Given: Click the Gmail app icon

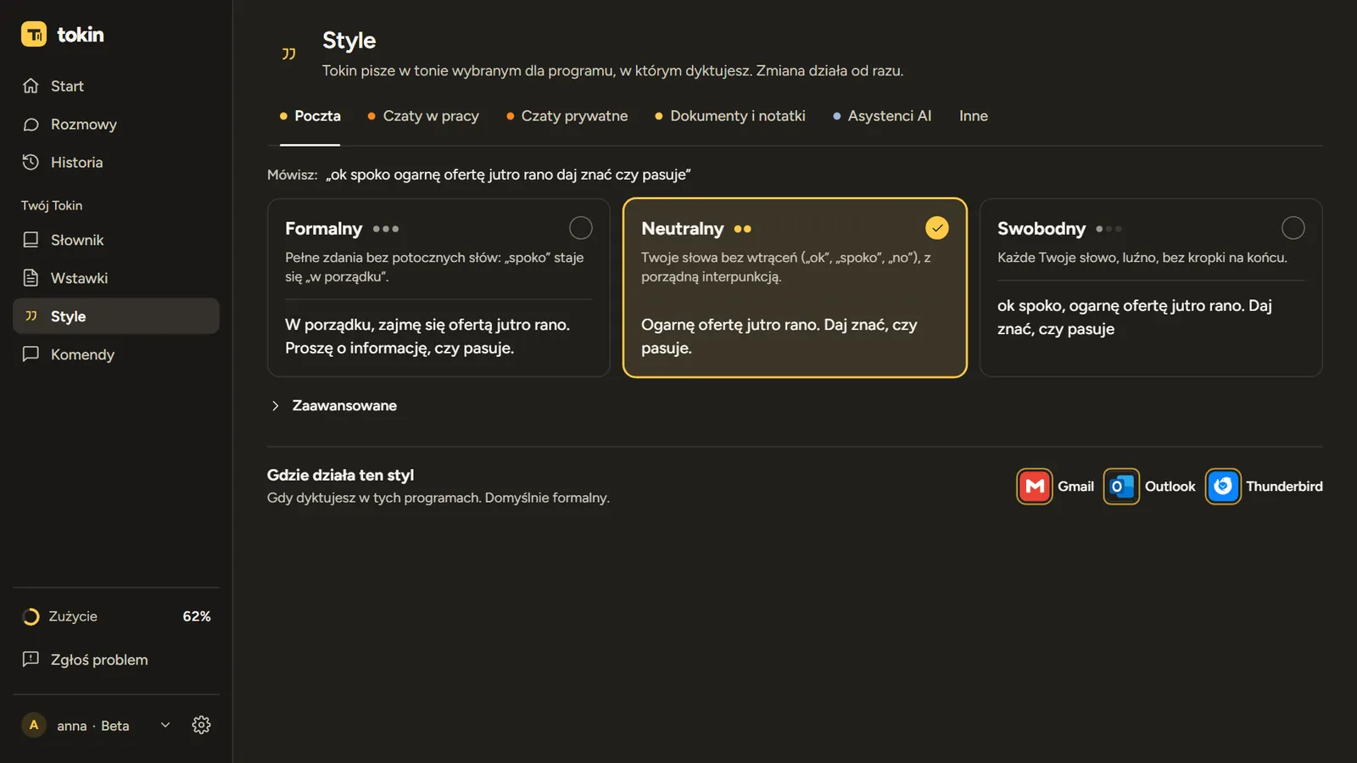Looking at the screenshot, I should click(1035, 487).
